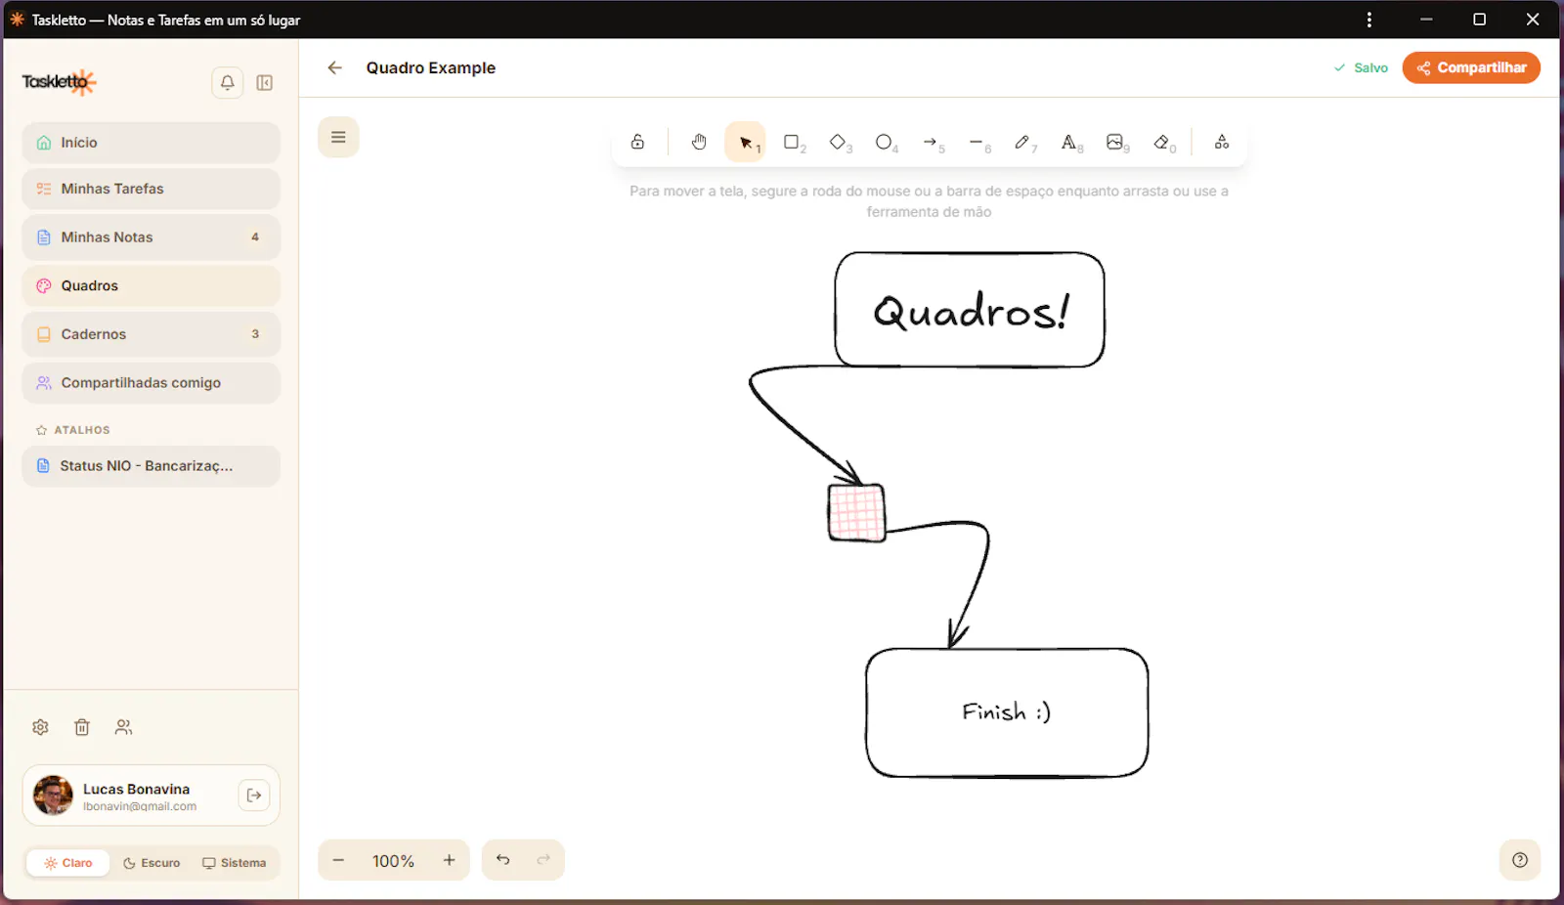Screen dimensions: 1564x905
Task: Zoom out with the minus button
Action: [x=338, y=860]
